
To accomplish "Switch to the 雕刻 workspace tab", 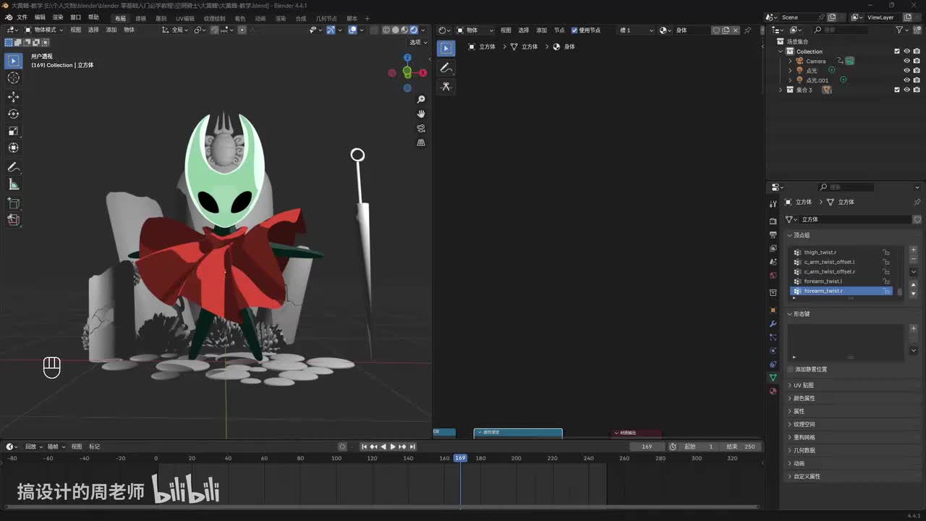I will tap(161, 18).
